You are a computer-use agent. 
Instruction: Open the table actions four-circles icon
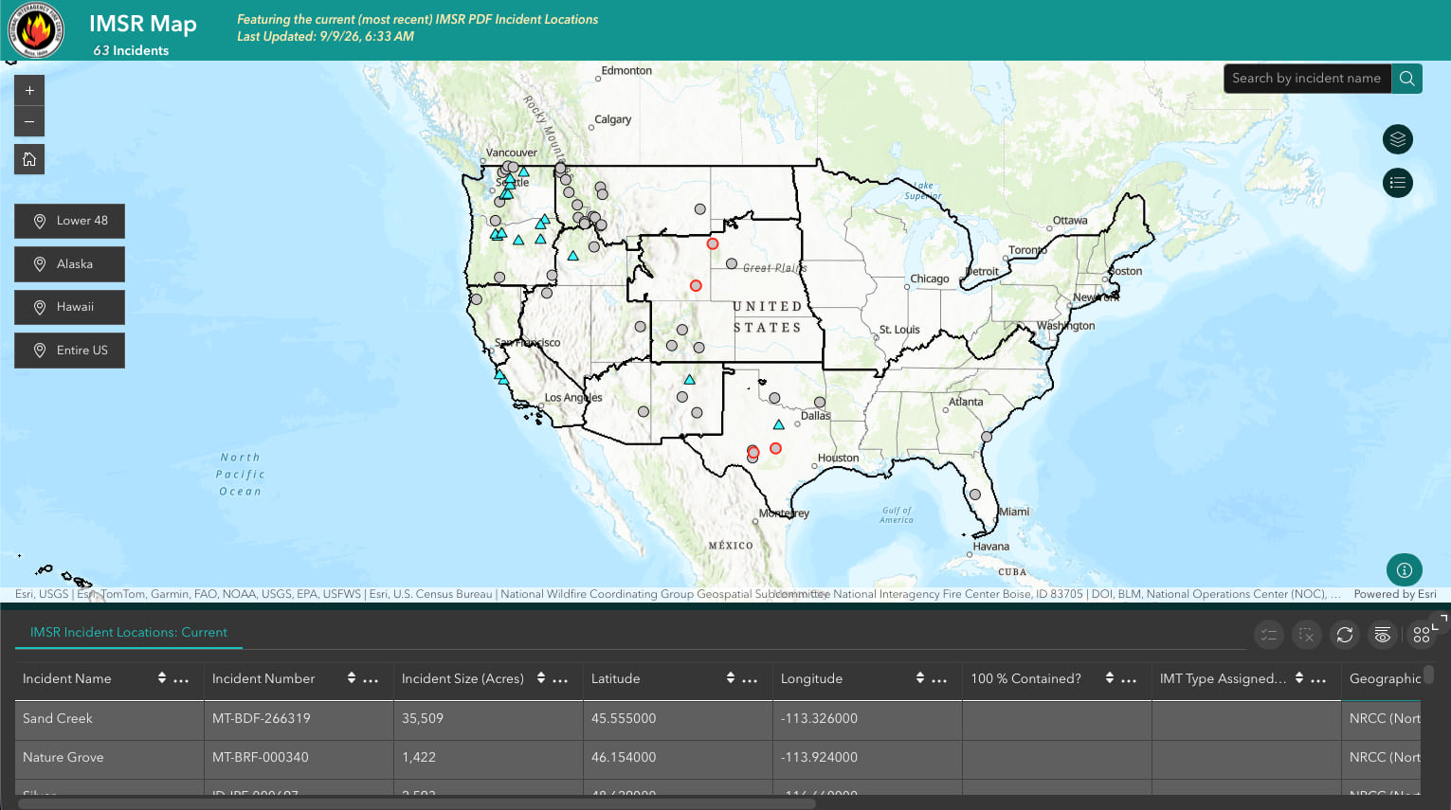tap(1422, 635)
